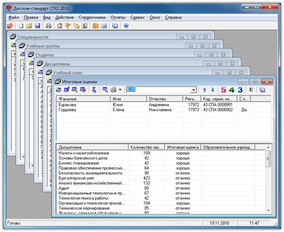
Task: Click the student portrait icon in toolbar
Action: (85, 26)
